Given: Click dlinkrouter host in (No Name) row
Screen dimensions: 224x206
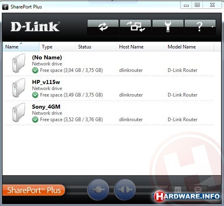Looking at the screenshot, I should (131, 70).
